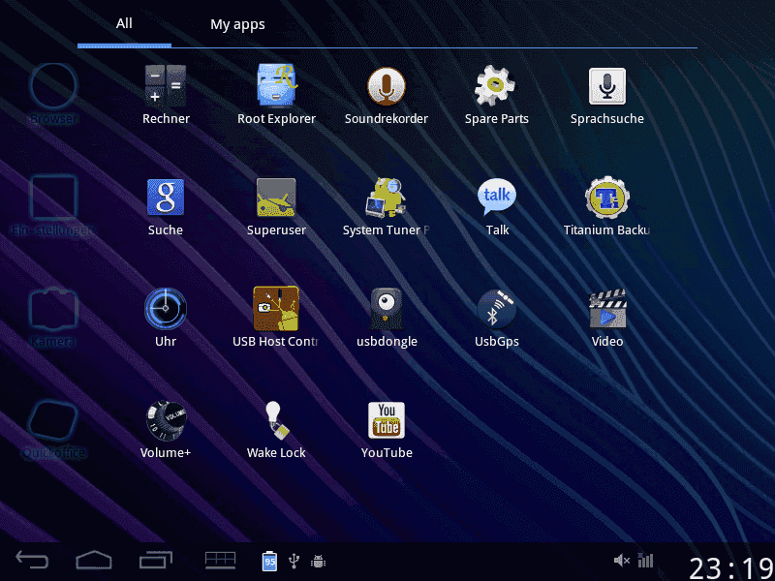Switch to the All tab
This screenshot has height=581, width=775.
click(124, 23)
